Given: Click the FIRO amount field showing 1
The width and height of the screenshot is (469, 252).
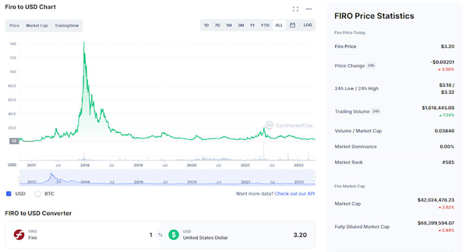Looking at the screenshot, I should (151, 235).
